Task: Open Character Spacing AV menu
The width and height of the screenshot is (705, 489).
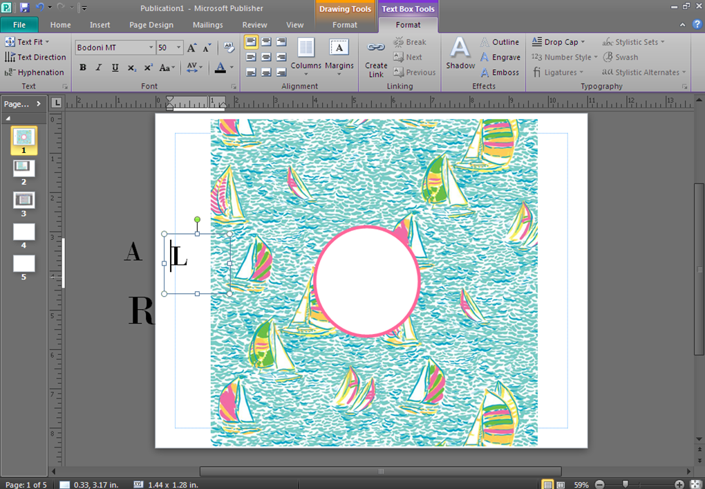Action: 194,68
